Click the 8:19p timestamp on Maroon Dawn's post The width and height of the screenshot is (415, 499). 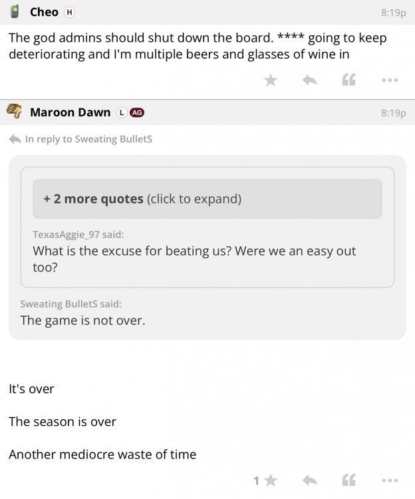tap(393, 112)
